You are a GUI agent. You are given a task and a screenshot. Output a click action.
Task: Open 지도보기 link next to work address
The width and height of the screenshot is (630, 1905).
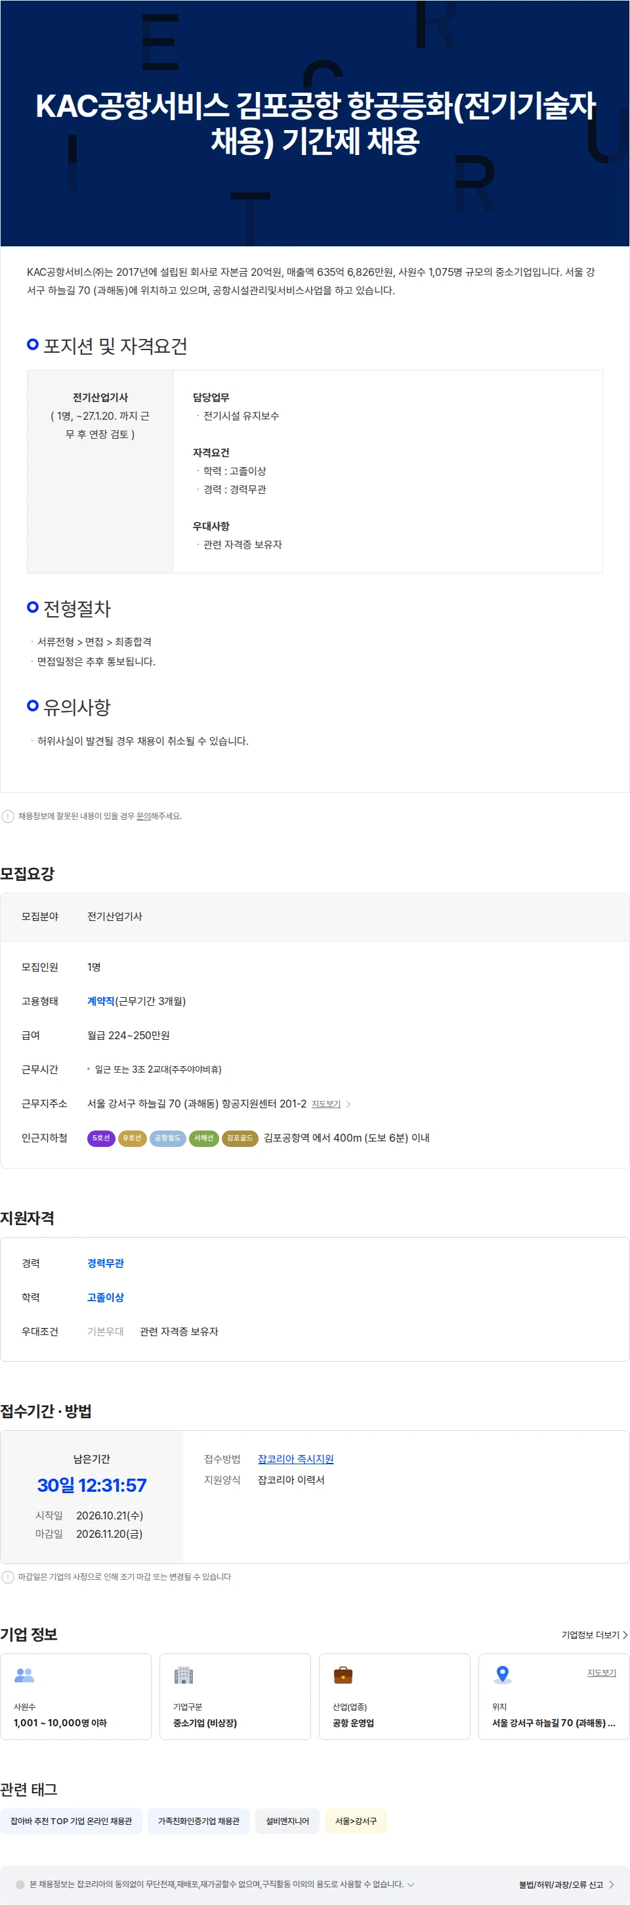pos(325,1104)
